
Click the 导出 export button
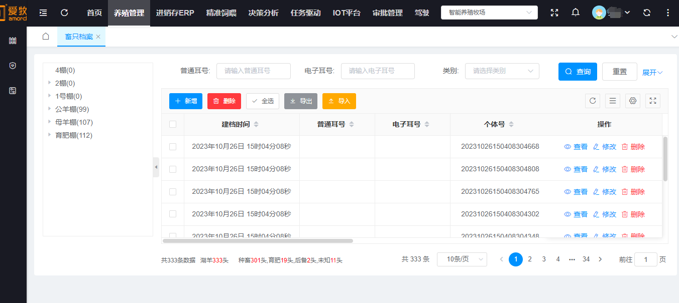[301, 101]
